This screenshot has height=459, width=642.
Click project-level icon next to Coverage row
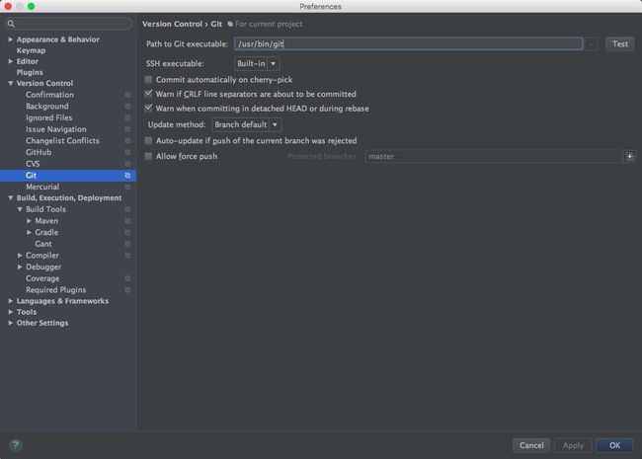pyautogui.click(x=127, y=278)
